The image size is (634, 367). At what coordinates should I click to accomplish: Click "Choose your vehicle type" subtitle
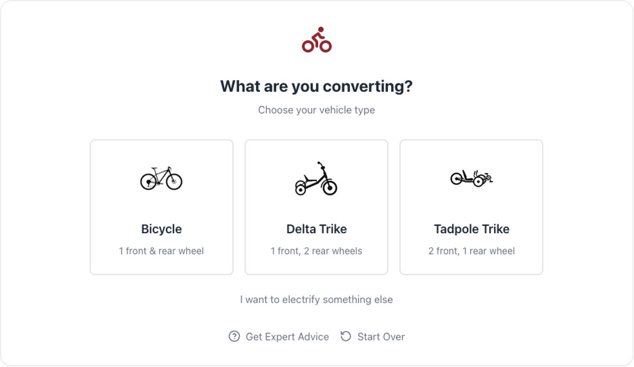click(316, 110)
